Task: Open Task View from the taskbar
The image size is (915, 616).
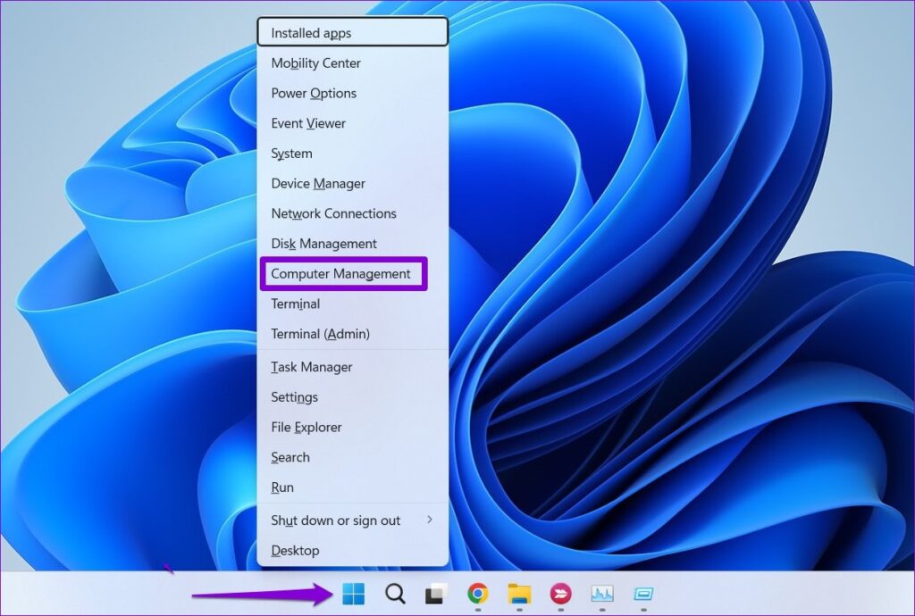Action: tap(434, 594)
